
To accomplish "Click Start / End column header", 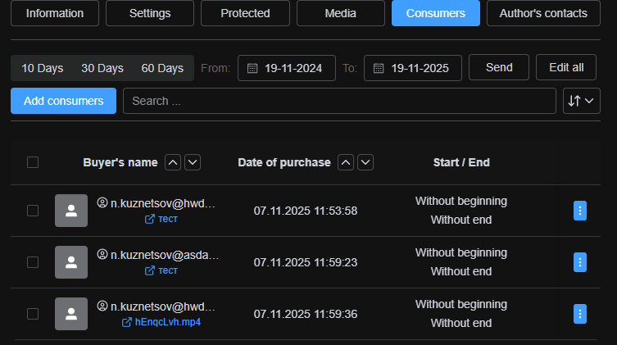I will click(x=461, y=162).
